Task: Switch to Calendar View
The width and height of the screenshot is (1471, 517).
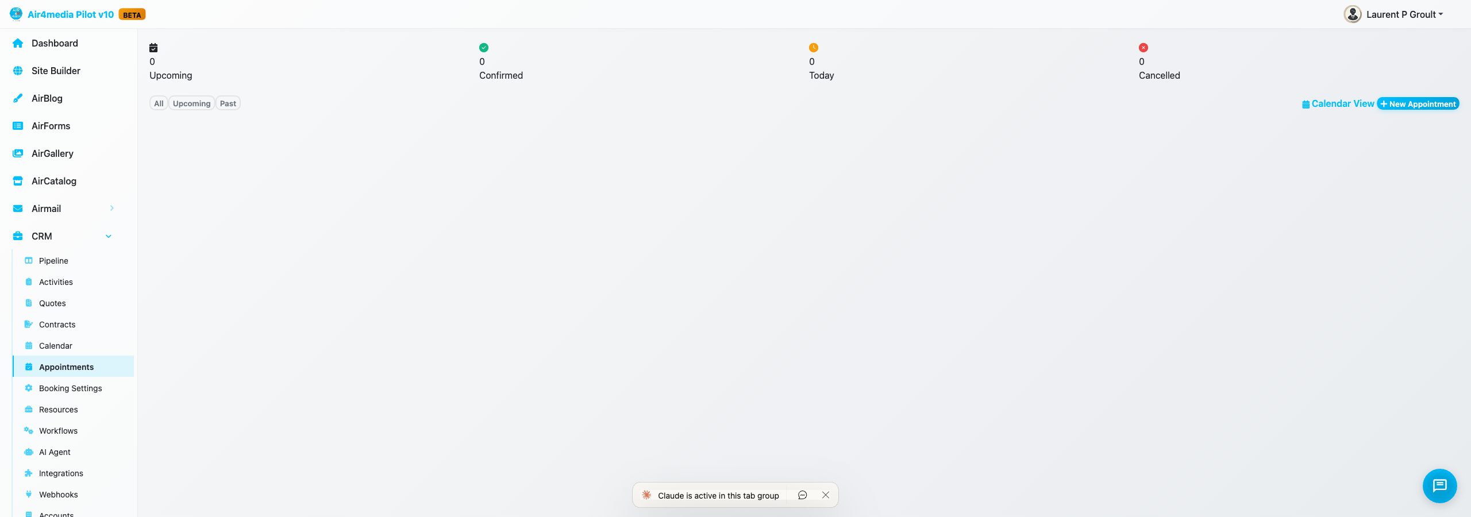Action: (1338, 103)
